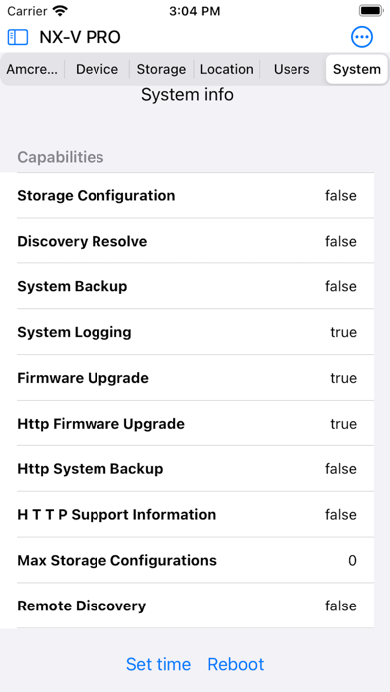Tap the System Backup row
390x692 pixels.
(x=195, y=287)
